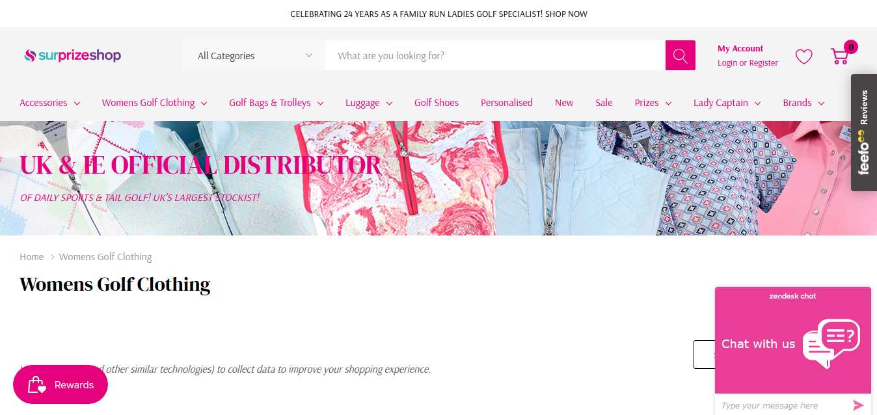Open the shopping cart icon
This screenshot has height=415, width=877.
(x=840, y=56)
